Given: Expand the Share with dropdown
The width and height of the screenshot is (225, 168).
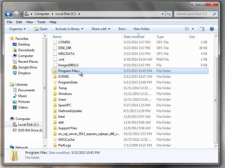Looking at the screenshot, I should (x=101, y=29).
